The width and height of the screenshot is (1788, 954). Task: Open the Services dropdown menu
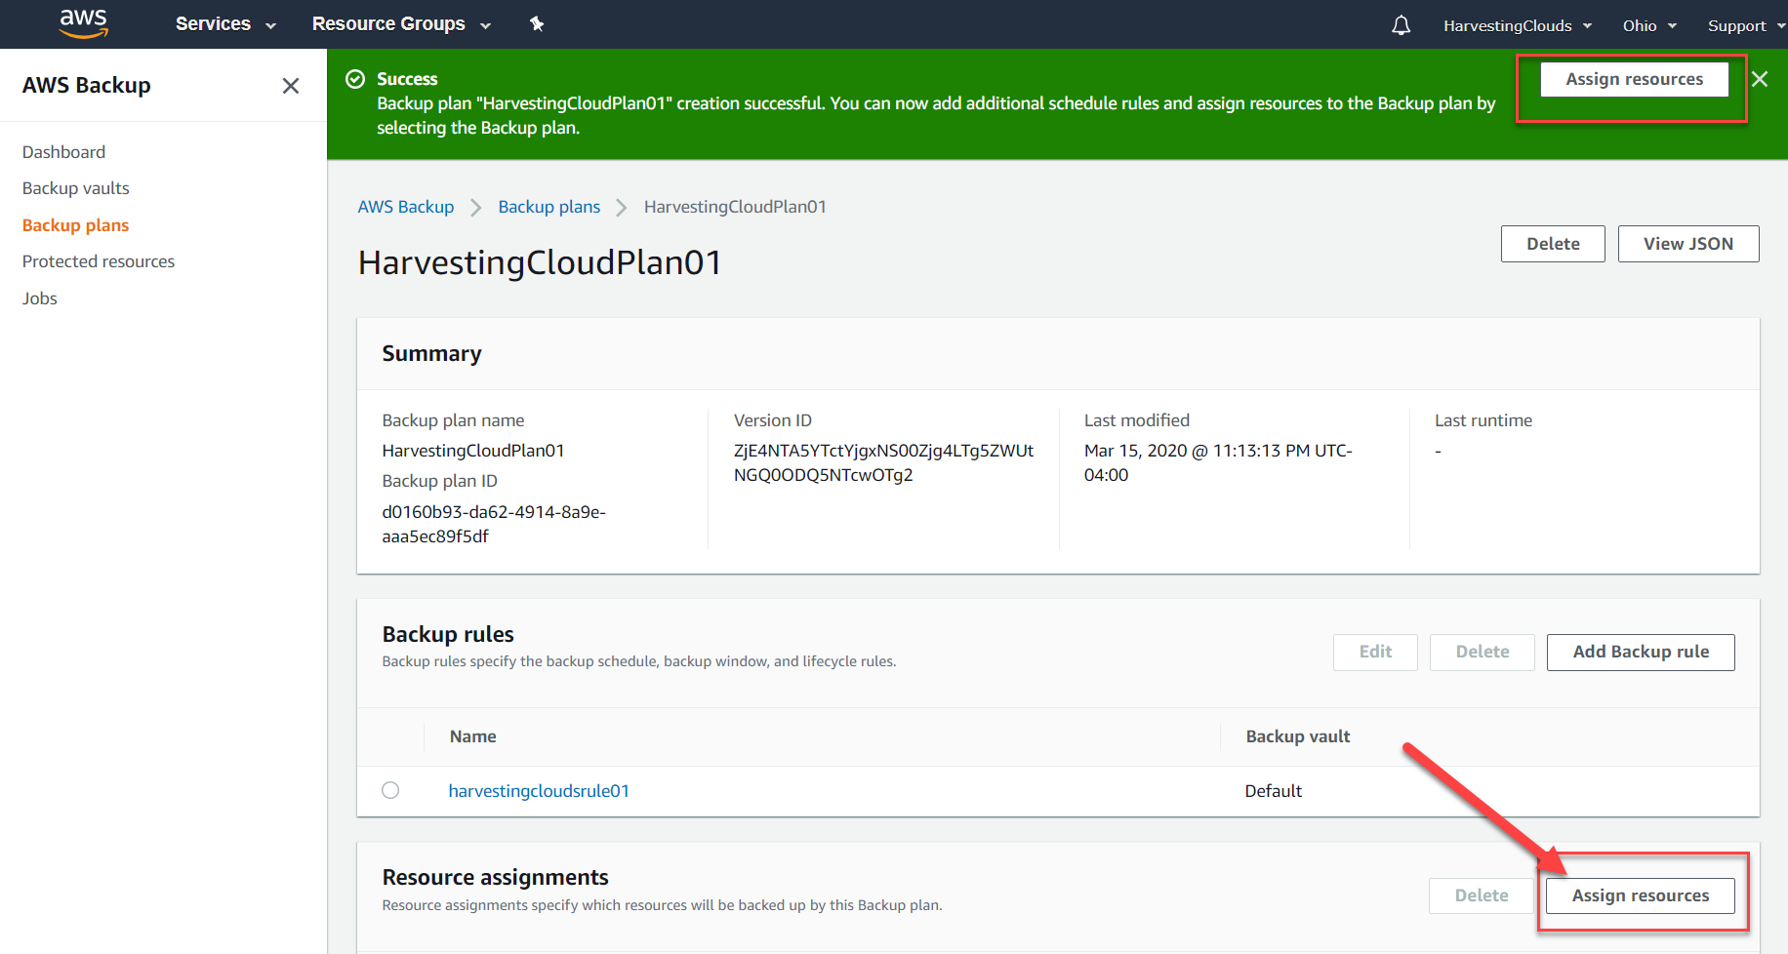(225, 24)
